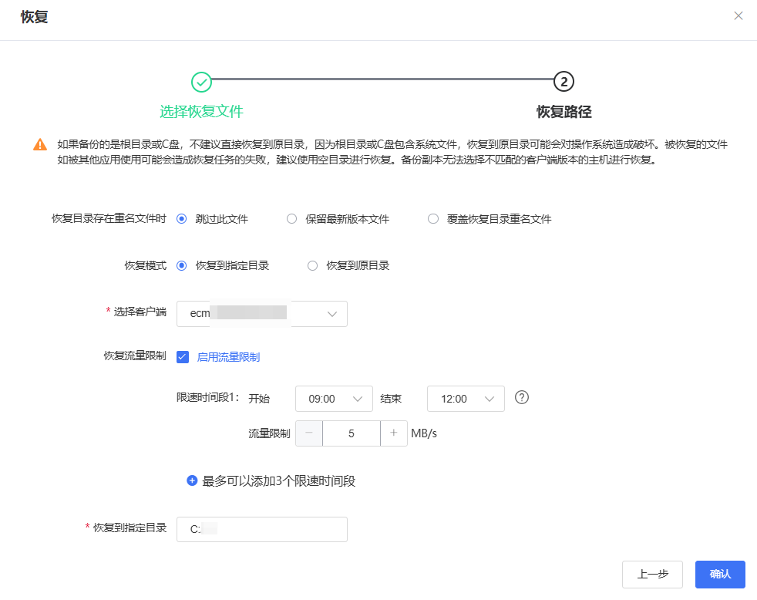Screen dimensions: 757x600
Task: Click the step 2 circle icon
Action: click(564, 82)
